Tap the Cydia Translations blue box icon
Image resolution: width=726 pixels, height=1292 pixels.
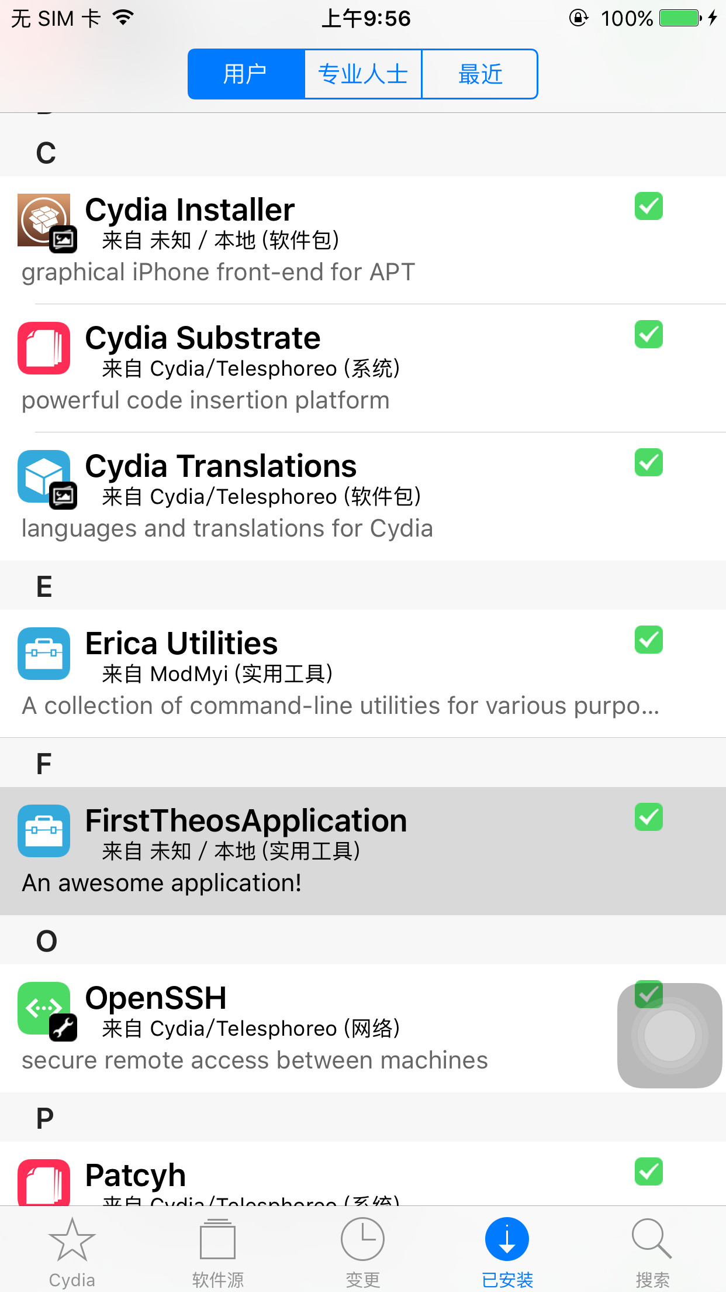pyautogui.click(x=44, y=476)
